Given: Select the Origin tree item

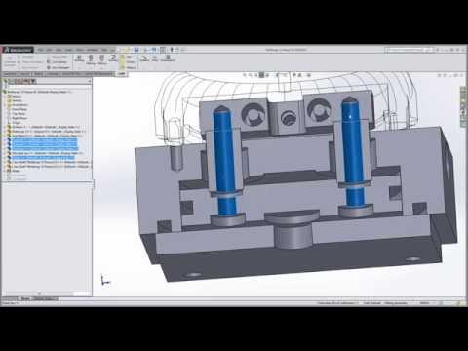Looking at the screenshot, I should (x=14, y=123).
